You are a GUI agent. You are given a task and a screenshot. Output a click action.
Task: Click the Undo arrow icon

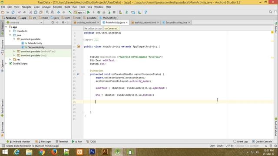click(x=19, y=12)
